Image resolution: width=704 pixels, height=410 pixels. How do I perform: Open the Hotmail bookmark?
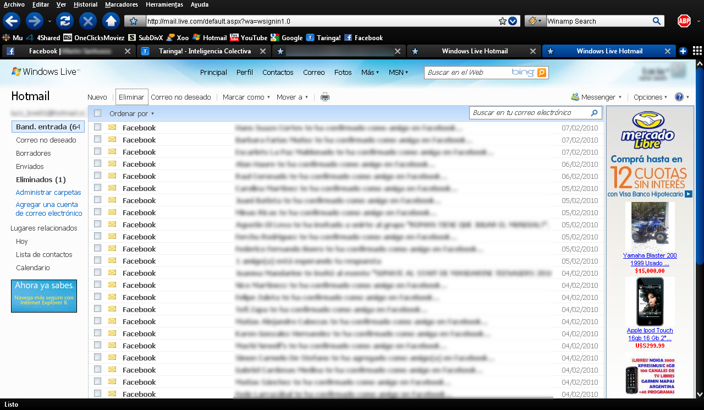210,38
